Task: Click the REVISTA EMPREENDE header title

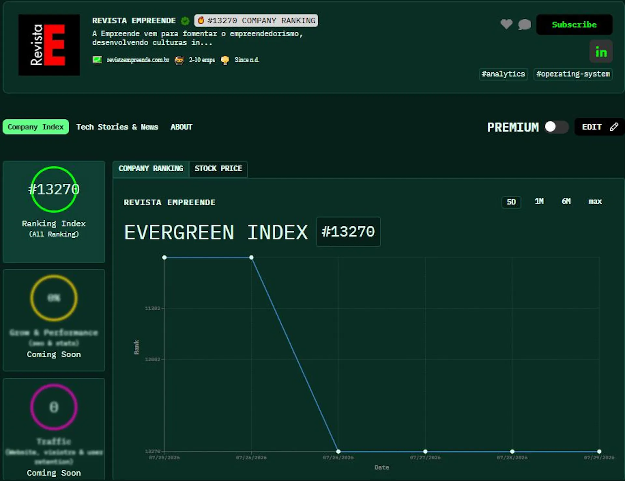Action: tap(134, 21)
